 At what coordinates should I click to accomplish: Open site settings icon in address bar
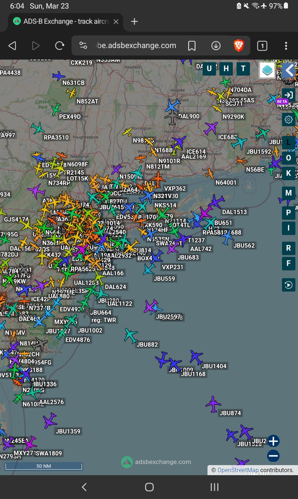83,46
